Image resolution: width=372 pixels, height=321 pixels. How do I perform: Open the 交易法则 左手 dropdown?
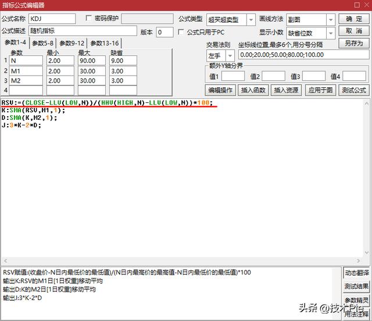230,56
